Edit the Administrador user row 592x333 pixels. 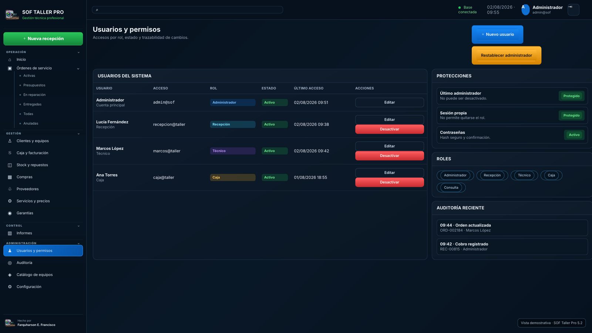coord(390,102)
